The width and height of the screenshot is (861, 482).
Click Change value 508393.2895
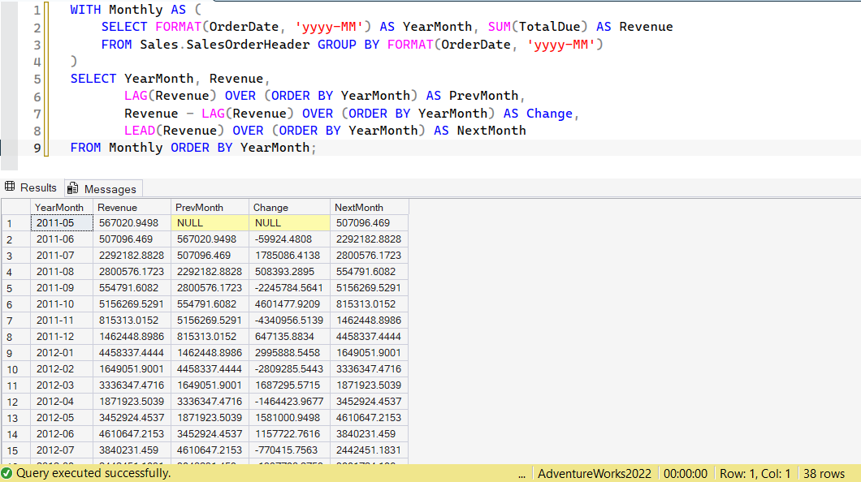pyautogui.click(x=290, y=272)
